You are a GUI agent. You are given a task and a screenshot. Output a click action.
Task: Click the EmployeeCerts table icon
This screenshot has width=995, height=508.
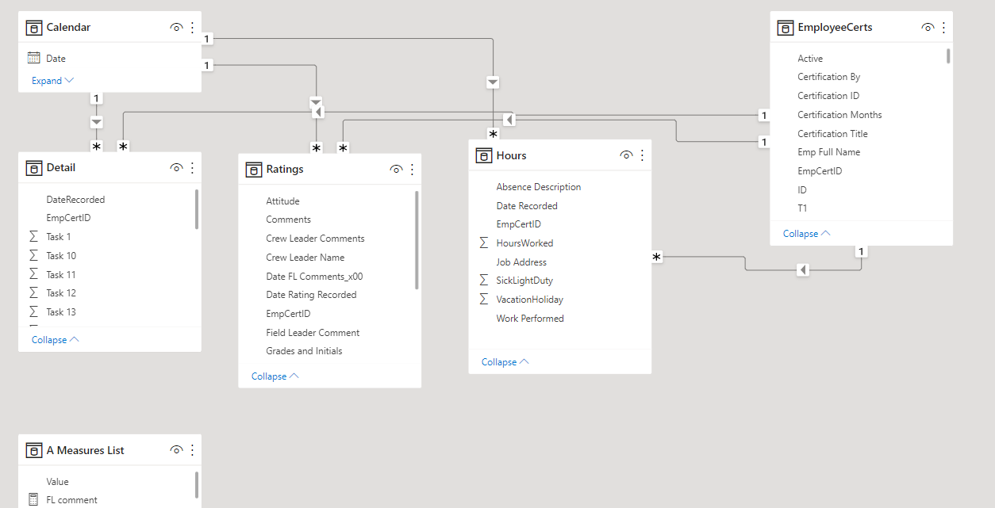pyautogui.click(x=786, y=28)
